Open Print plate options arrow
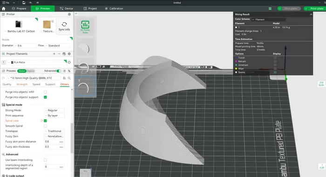 coord(306,8)
